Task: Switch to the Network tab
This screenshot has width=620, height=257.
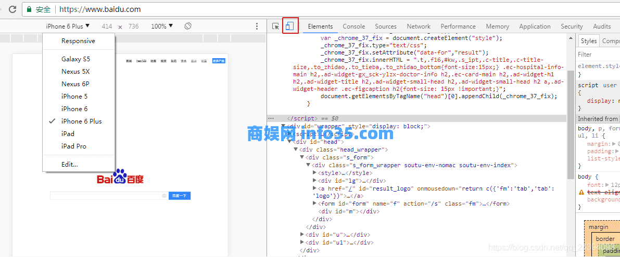Action: click(419, 26)
